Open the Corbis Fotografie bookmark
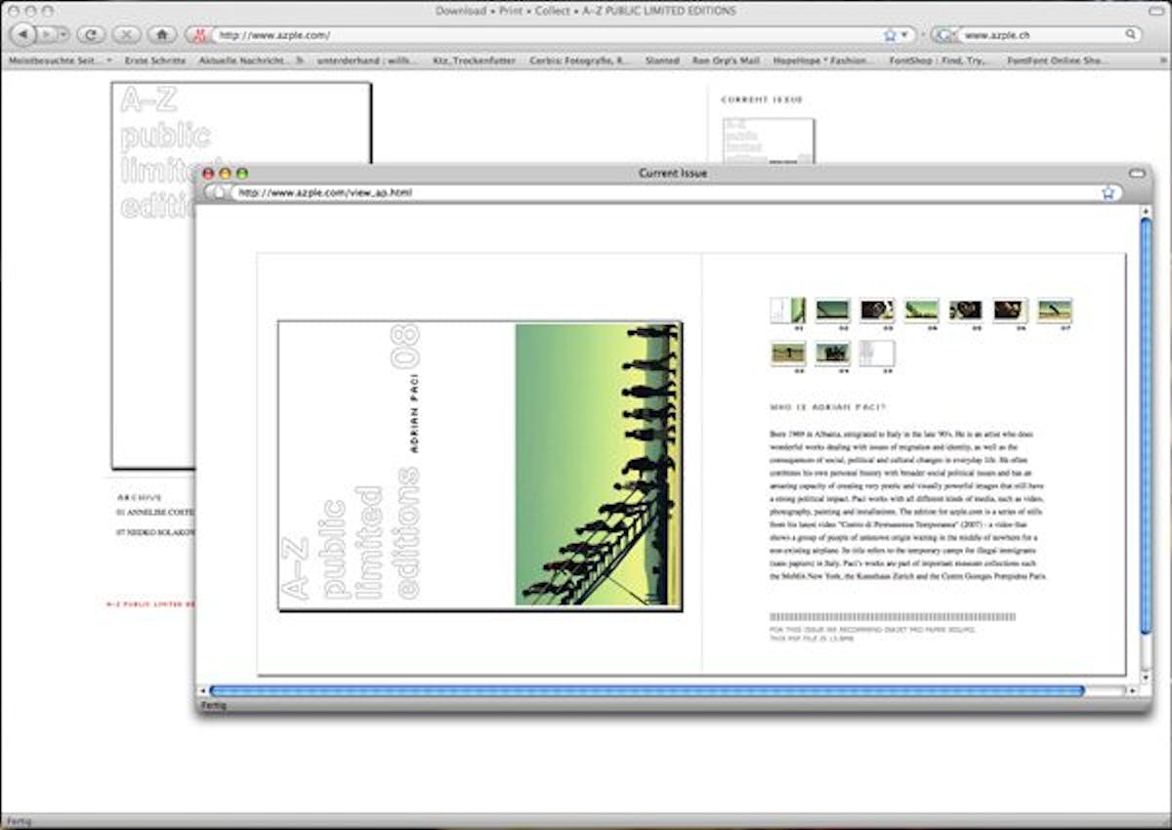 coord(578,61)
